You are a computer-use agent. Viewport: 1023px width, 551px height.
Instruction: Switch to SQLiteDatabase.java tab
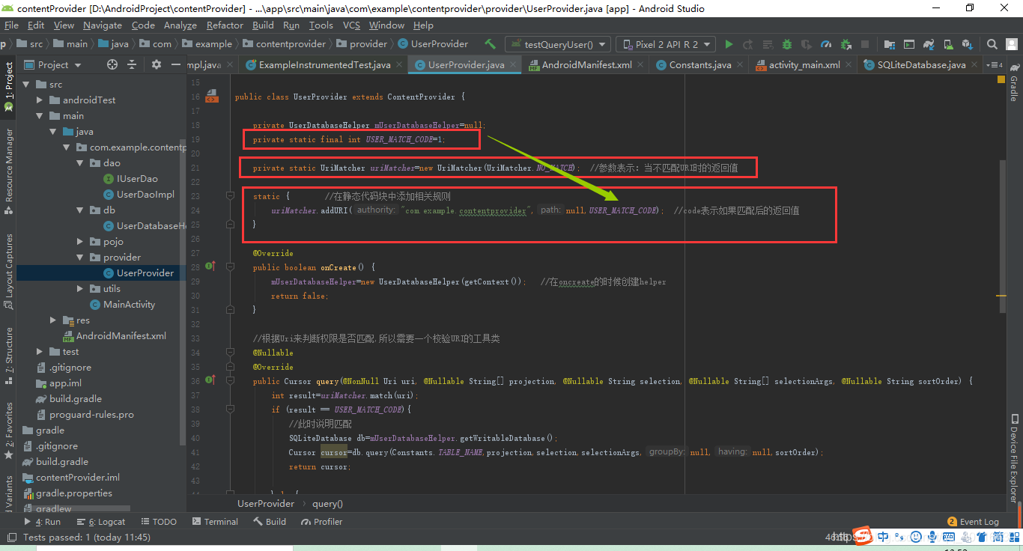pyautogui.click(x=921, y=65)
